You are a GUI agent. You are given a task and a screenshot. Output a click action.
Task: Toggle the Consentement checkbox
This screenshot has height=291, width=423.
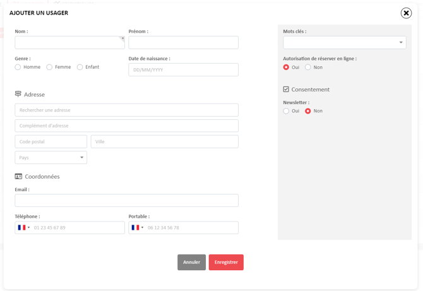(286, 89)
